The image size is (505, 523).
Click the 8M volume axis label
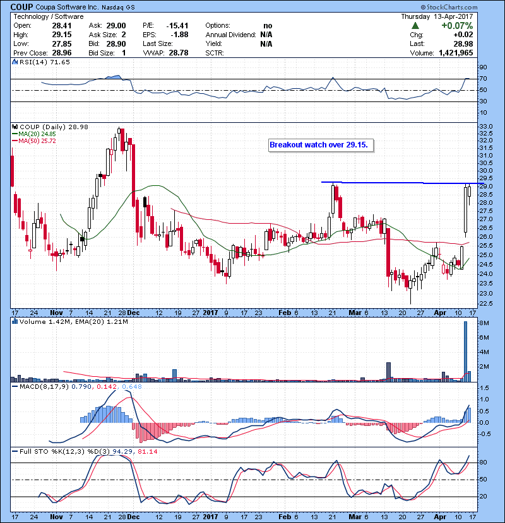(x=484, y=323)
